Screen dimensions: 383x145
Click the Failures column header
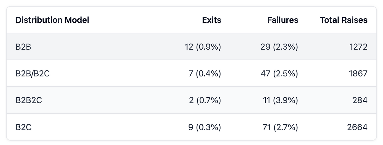tap(282, 20)
